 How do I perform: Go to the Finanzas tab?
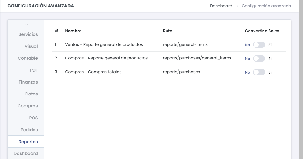coord(28,82)
